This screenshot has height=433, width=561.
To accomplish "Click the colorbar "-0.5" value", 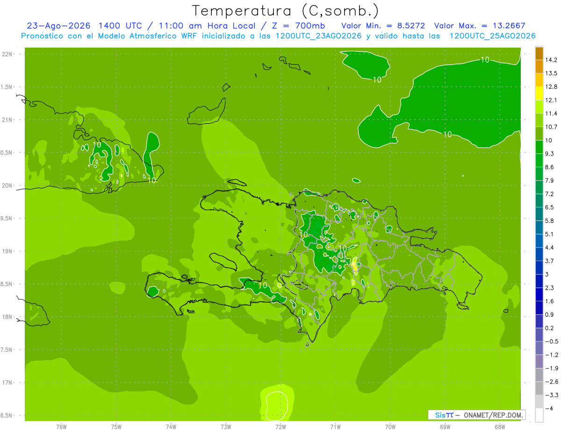I will (x=551, y=341).
